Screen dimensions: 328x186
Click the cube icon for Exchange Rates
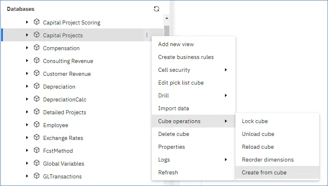[37, 138]
